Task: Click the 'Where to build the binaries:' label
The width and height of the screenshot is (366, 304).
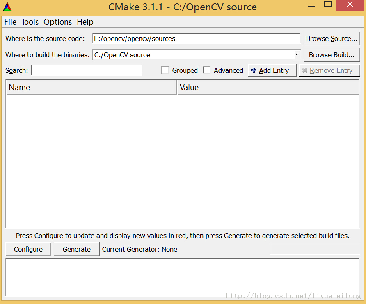Action: pyautogui.click(x=47, y=55)
